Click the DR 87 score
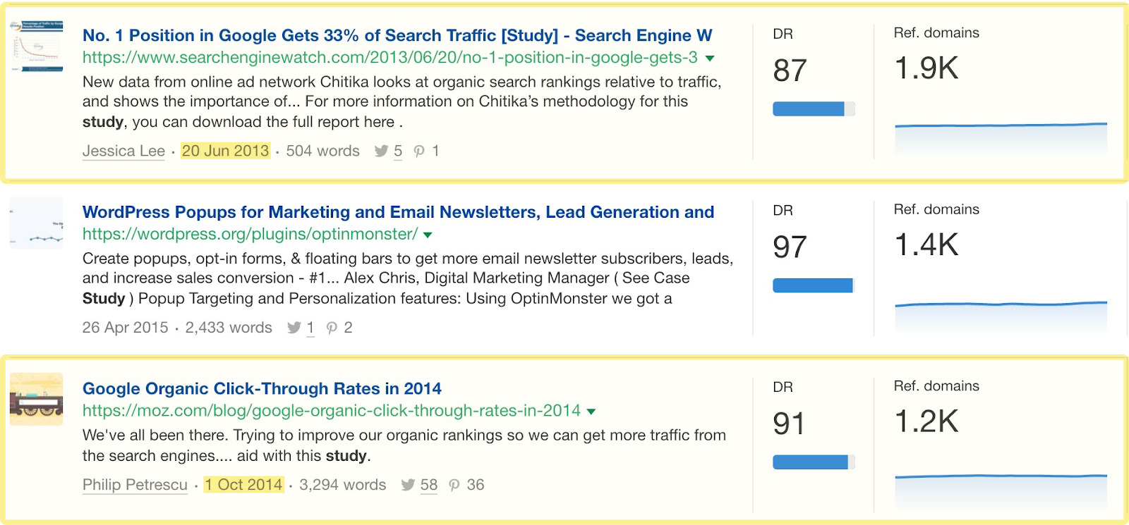 788,70
